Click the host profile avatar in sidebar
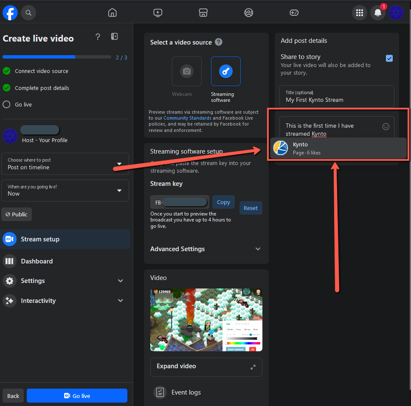The height and width of the screenshot is (406, 411). click(10, 136)
